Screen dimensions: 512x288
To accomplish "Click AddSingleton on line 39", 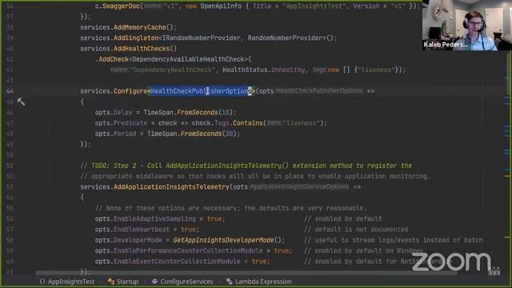I will [136, 38].
